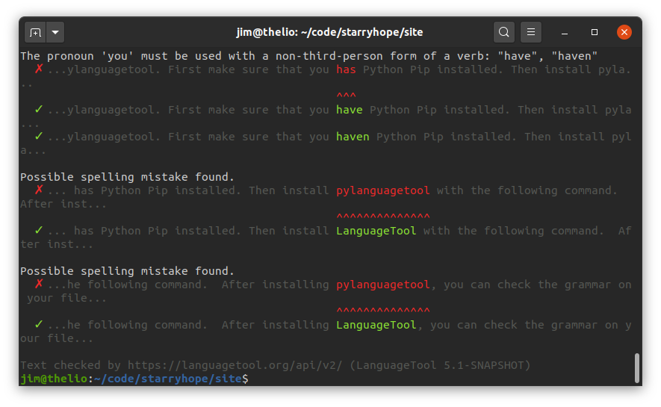Click the window title text in header
Viewport: 661px width, 407px height.
(329, 32)
